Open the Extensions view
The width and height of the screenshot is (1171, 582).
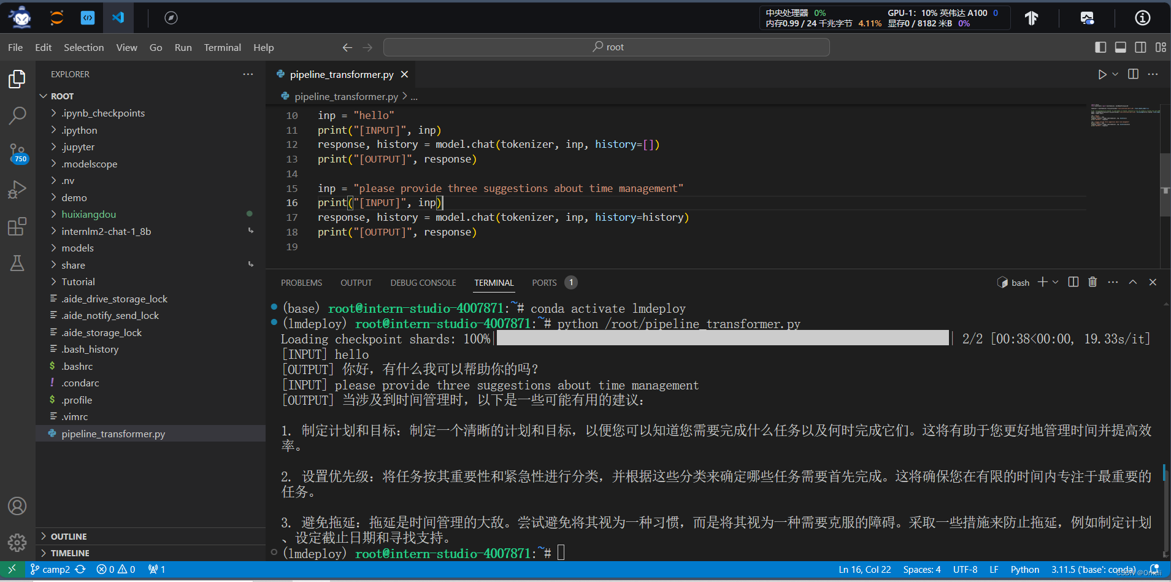point(18,226)
